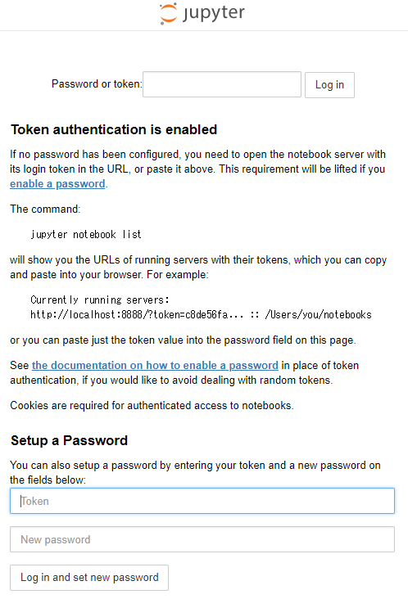Click the example localhost:8888 token URL text
This screenshot has width=408, height=599.
coord(137,314)
